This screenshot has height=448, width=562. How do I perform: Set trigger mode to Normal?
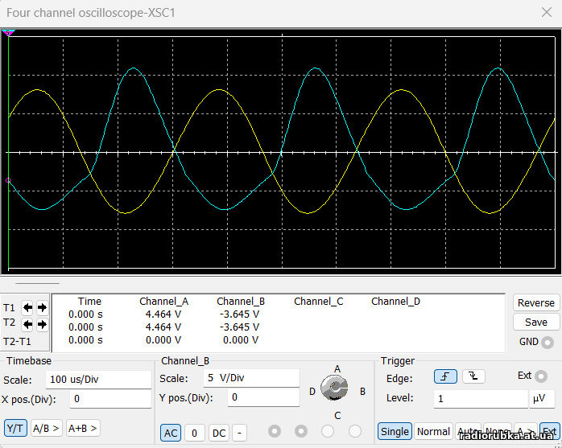tap(433, 432)
